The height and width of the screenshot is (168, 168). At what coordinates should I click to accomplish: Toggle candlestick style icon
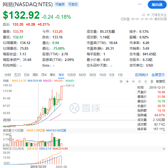[152, 81]
